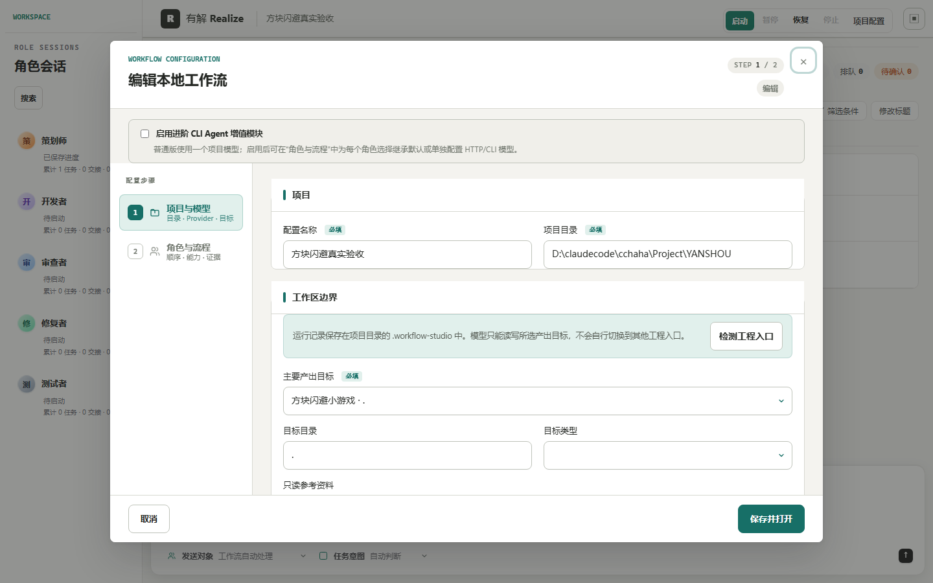Enable the 启用进阶 CLI Agent 增值模块 checkbox
The image size is (933, 583).
145,133
